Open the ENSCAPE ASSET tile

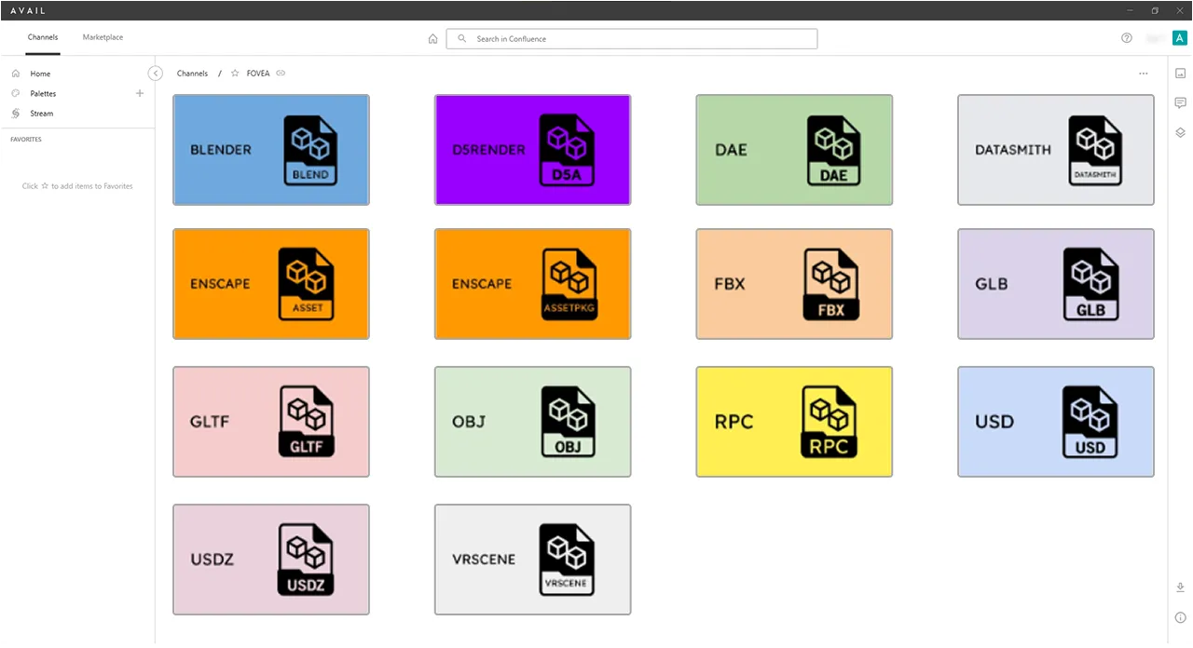271,284
